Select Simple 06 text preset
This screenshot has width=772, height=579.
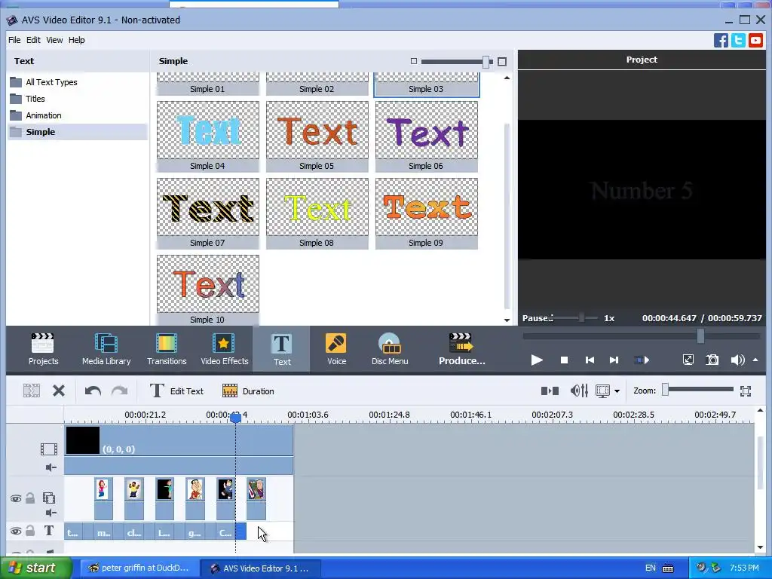pyautogui.click(x=427, y=136)
